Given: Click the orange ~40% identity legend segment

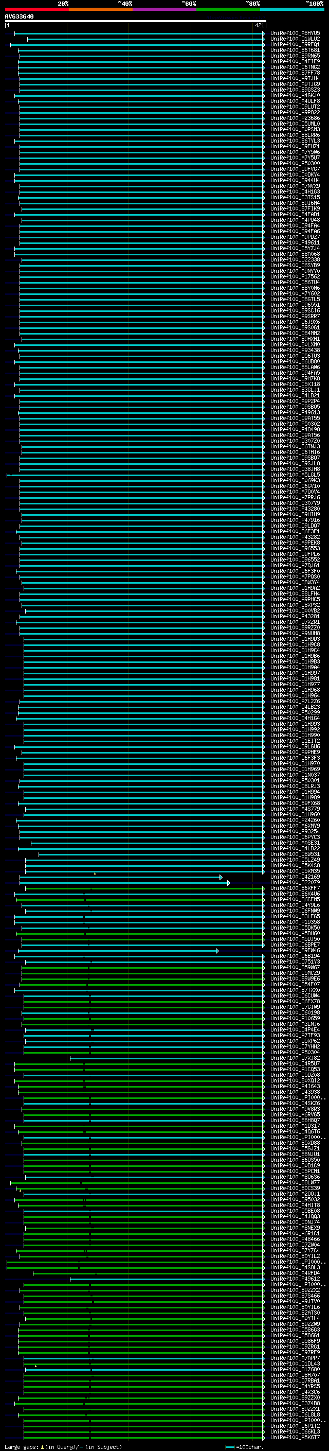Looking at the screenshot, I should coord(101,9).
